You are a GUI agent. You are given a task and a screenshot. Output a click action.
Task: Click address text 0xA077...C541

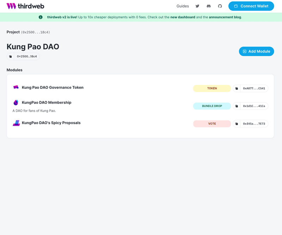[254, 88]
